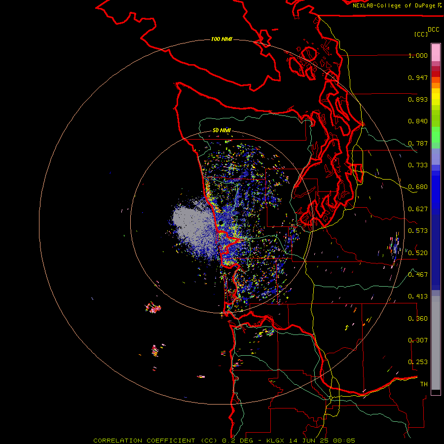
Task: Click the 1.000 legend value
Action: pyautogui.click(x=418, y=55)
